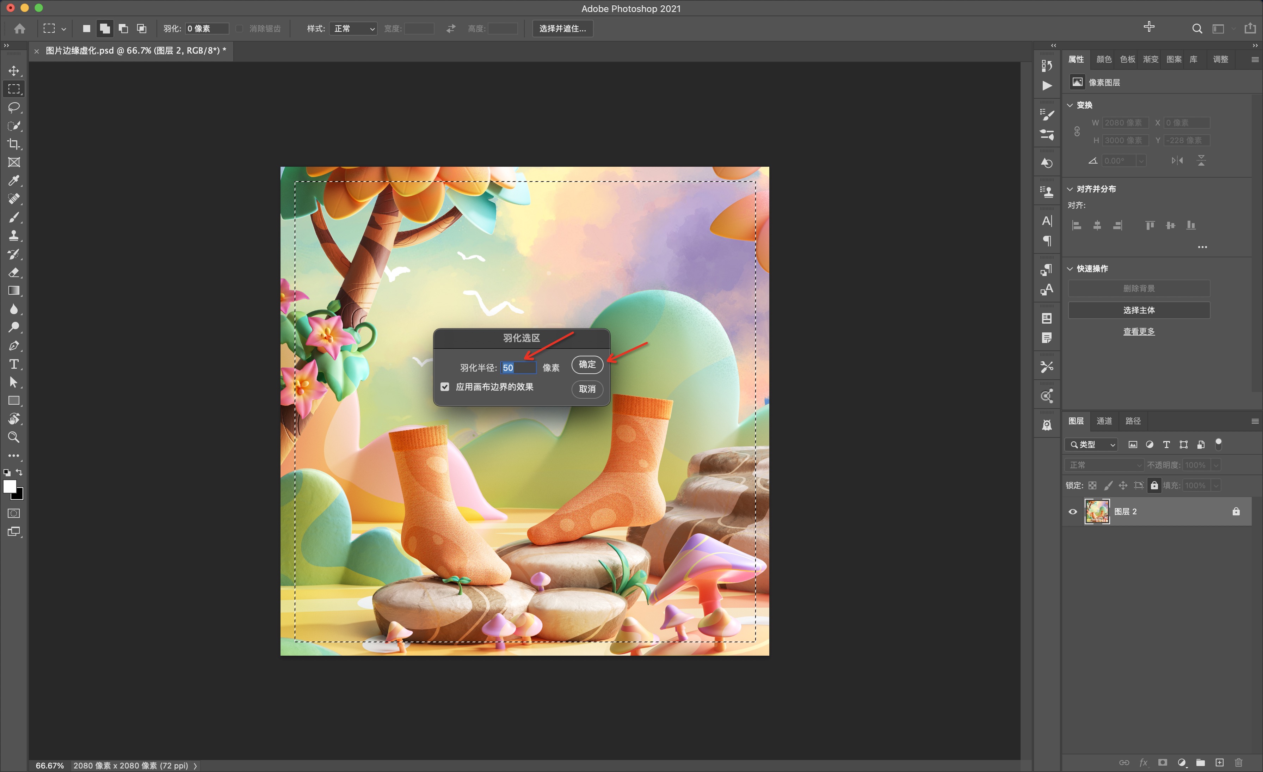Click the 查看更多 link
Screen dimensions: 1263x772
point(1139,332)
